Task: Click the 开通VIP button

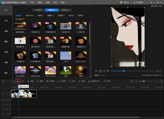Action: coord(125,2)
